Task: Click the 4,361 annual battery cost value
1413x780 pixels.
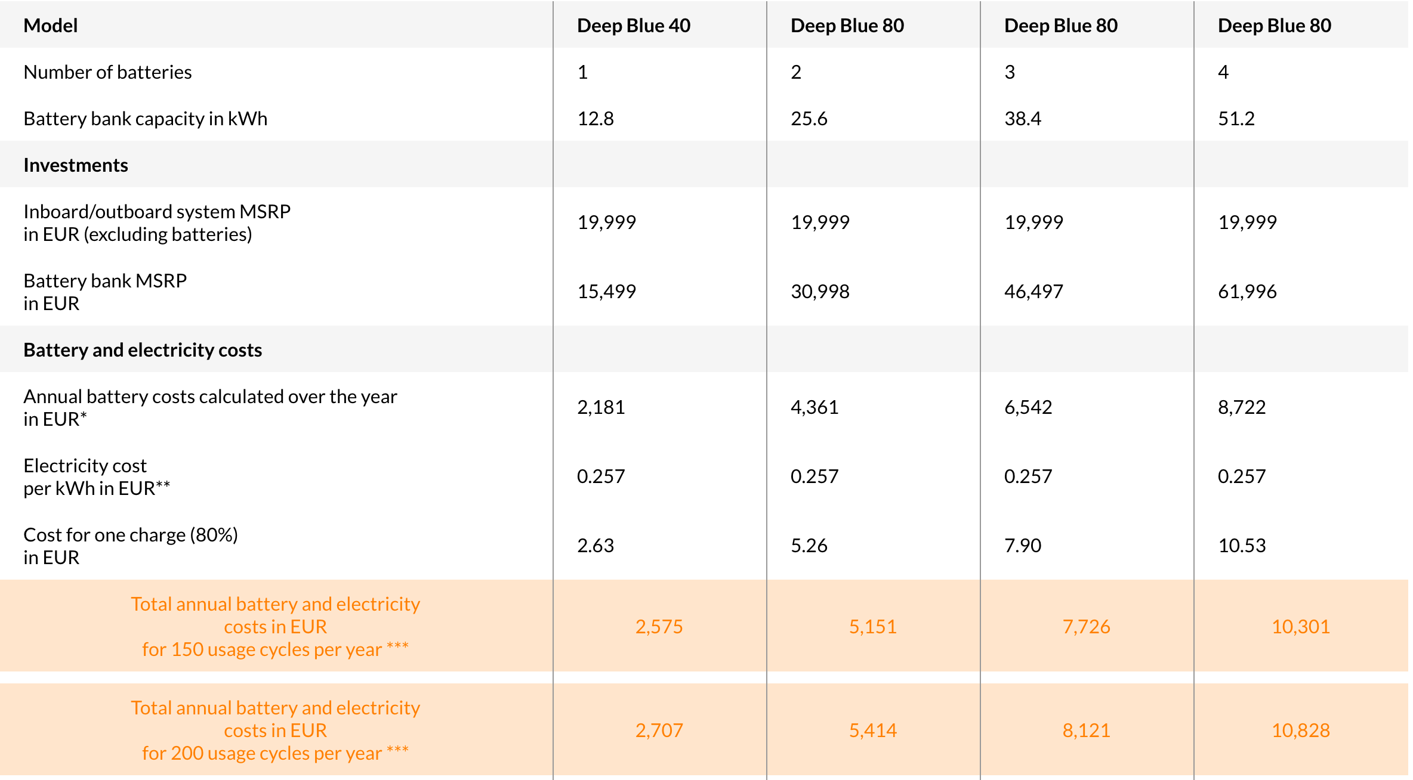Action: tap(815, 407)
